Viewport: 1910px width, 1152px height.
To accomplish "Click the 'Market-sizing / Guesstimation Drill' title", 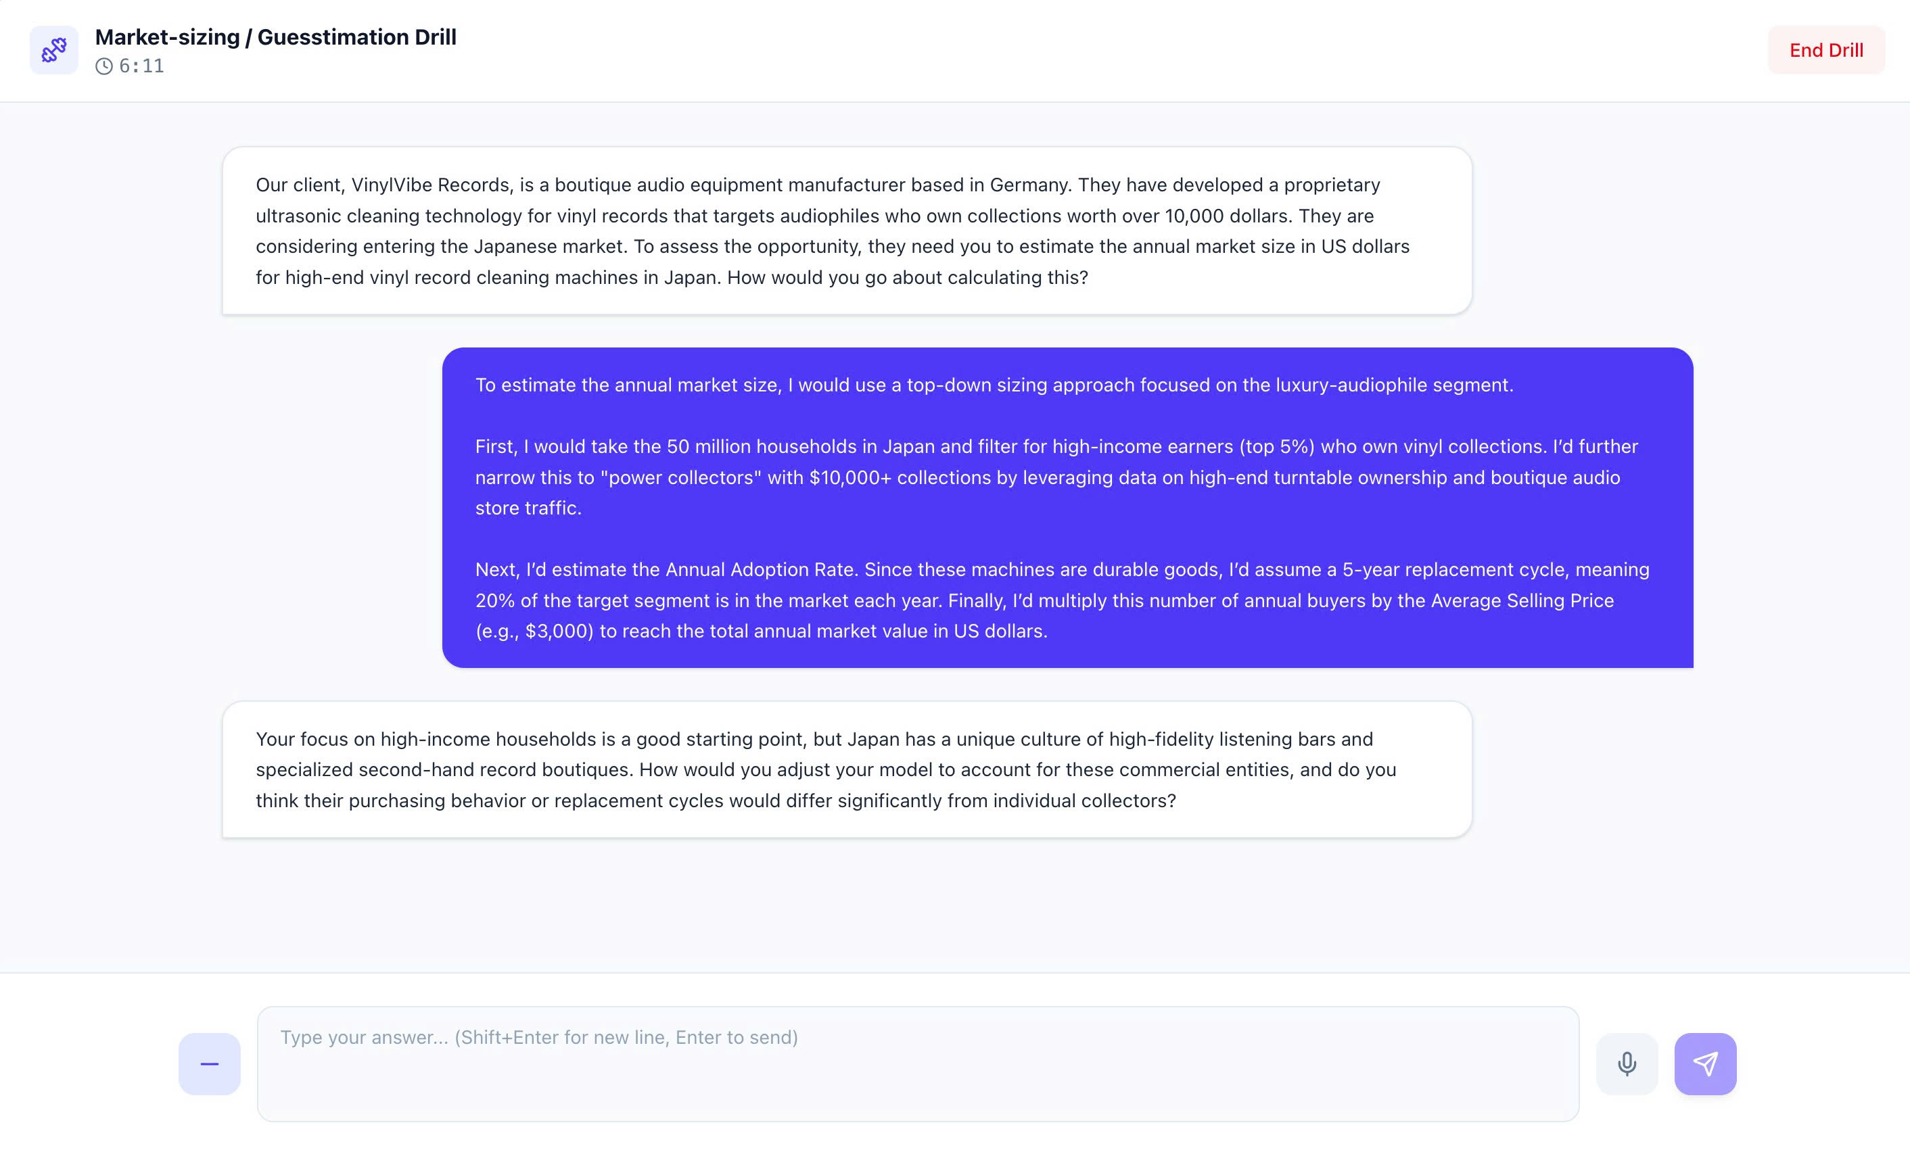I will coord(275,37).
